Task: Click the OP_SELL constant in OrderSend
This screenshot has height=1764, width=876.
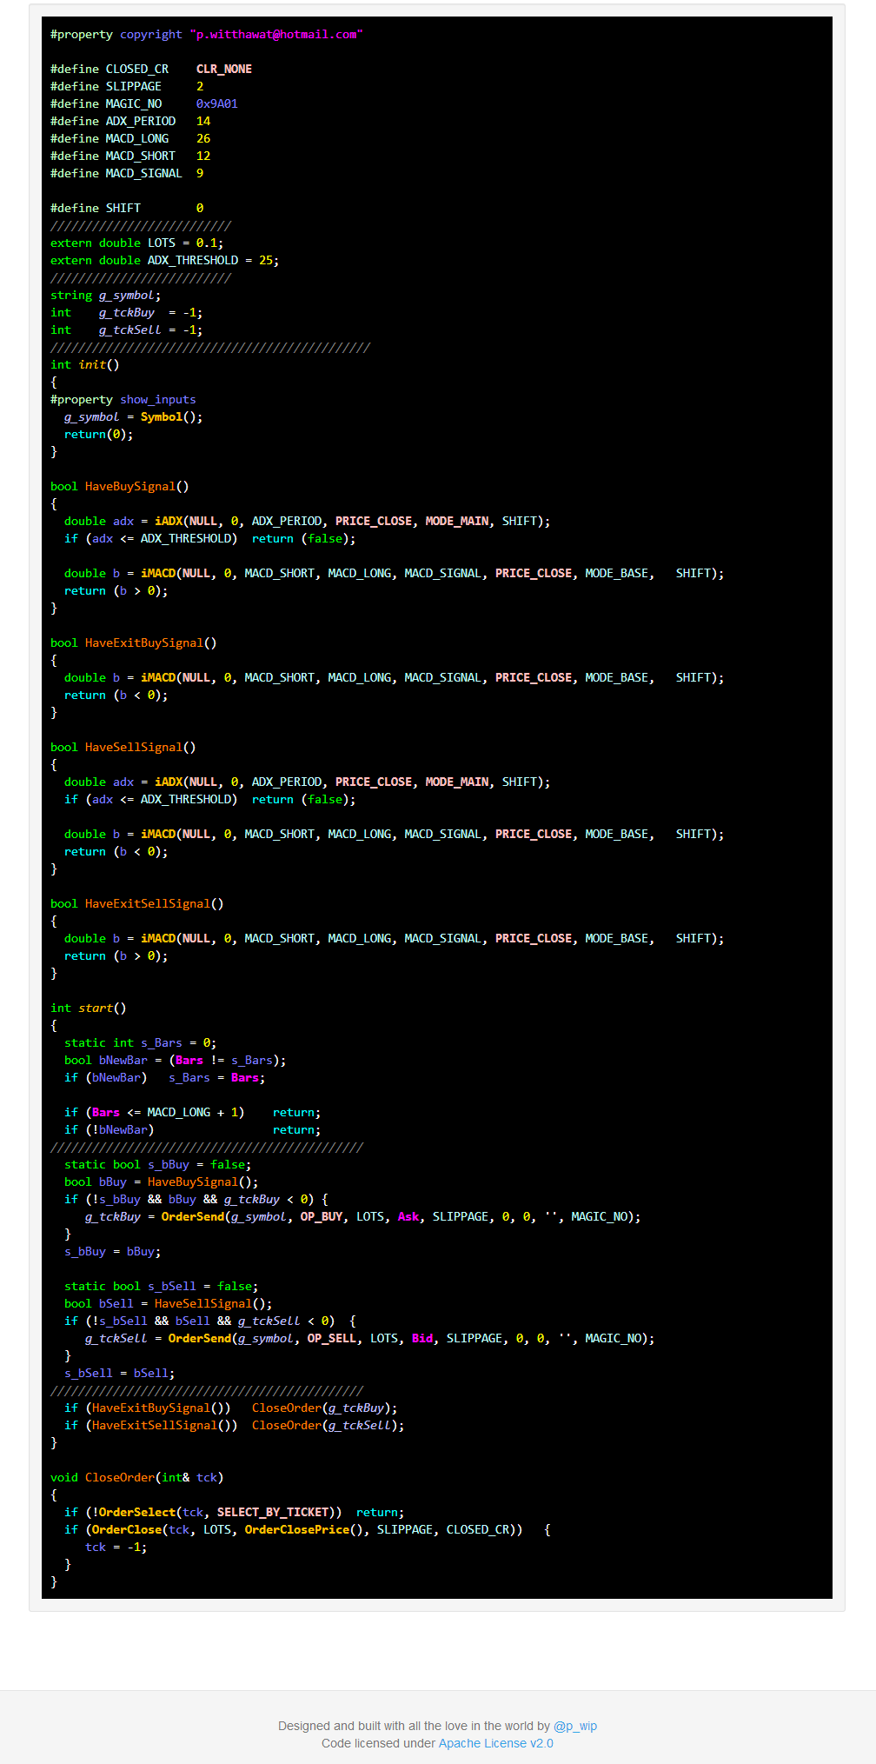Action: (331, 1339)
